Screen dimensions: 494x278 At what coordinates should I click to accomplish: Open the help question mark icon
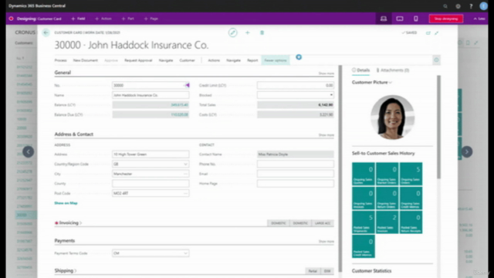[471, 6]
